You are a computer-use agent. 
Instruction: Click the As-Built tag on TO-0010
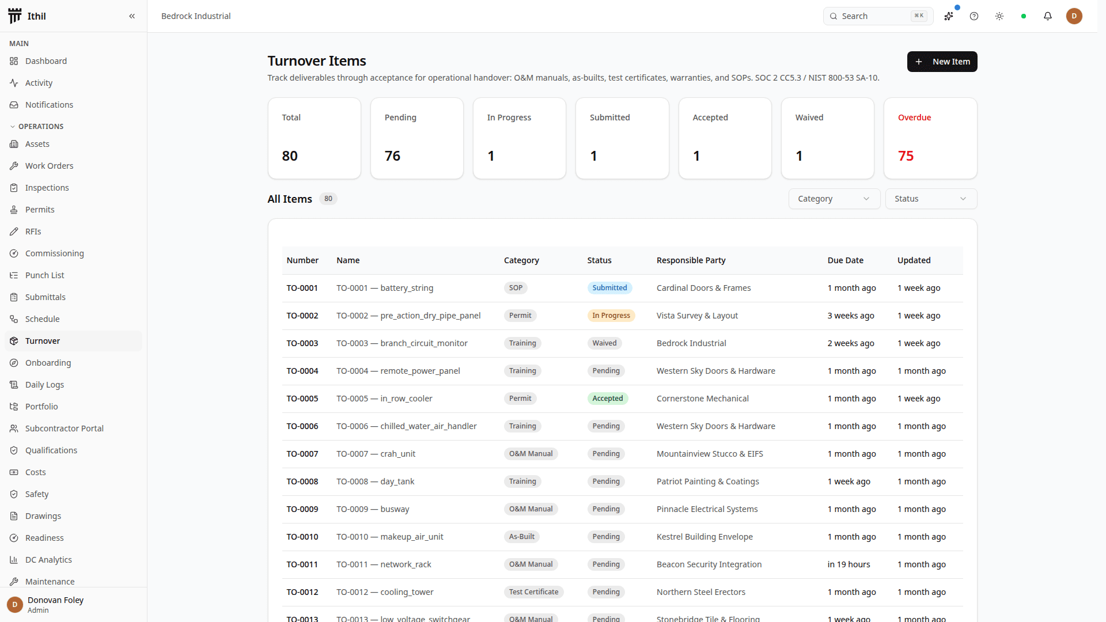(x=521, y=537)
